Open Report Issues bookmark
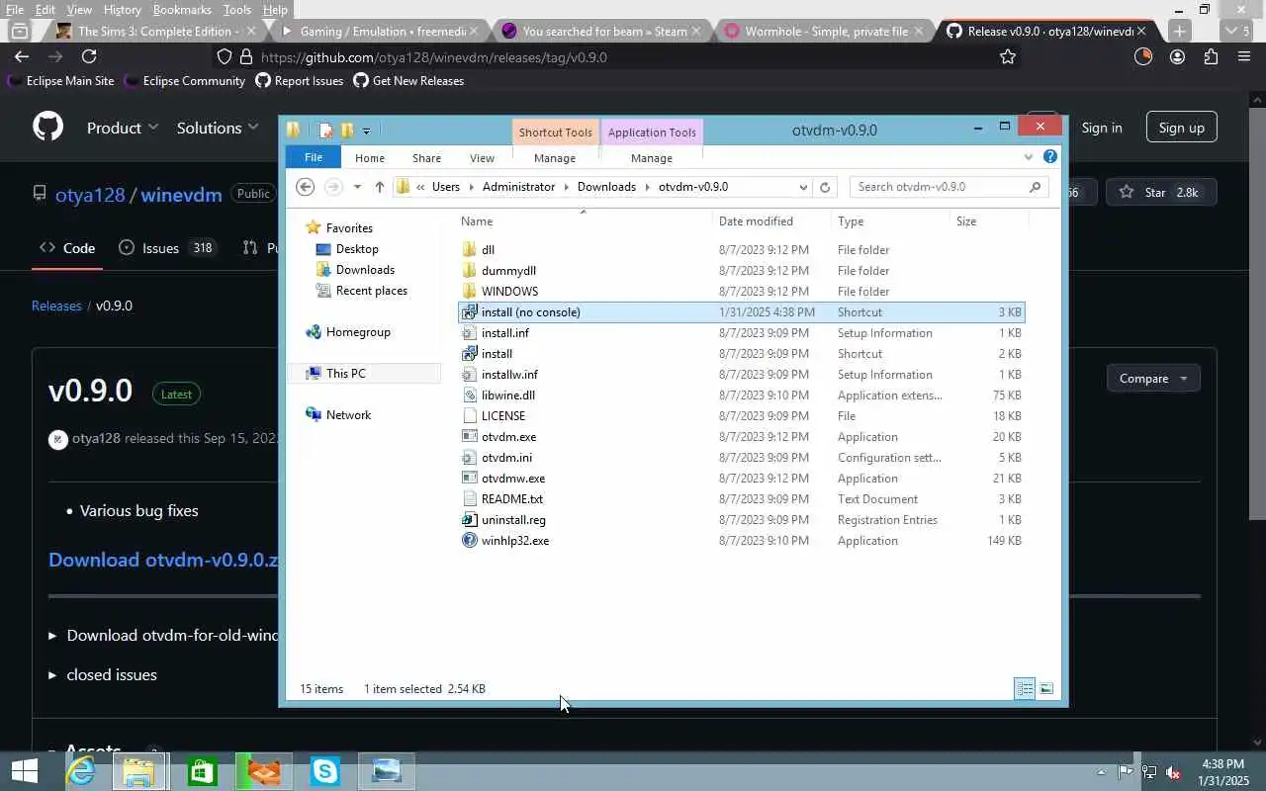 [299, 81]
